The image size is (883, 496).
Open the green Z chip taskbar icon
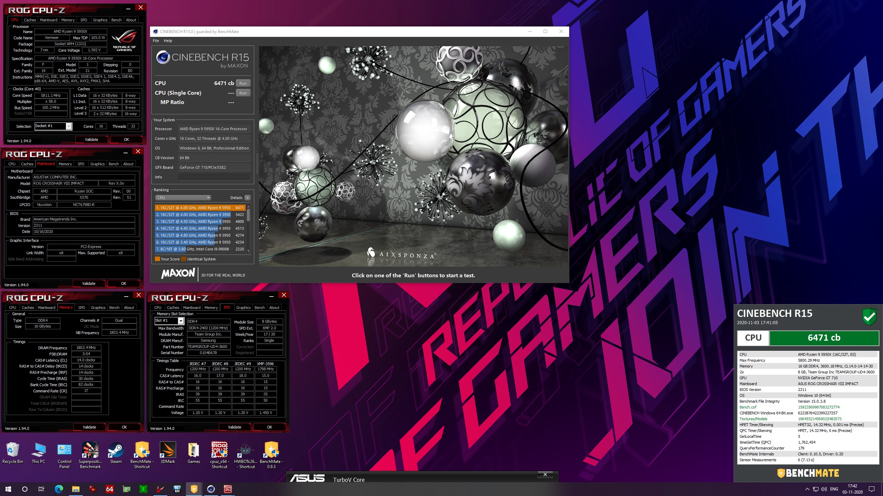pyautogui.click(x=143, y=489)
